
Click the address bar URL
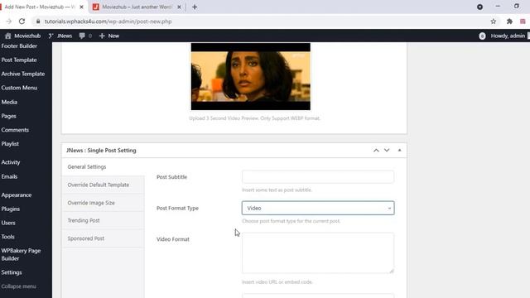coord(108,22)
